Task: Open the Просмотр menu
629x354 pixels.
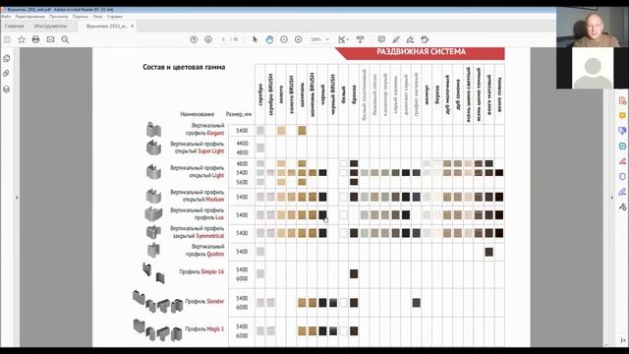Action: tap(59, 17)
